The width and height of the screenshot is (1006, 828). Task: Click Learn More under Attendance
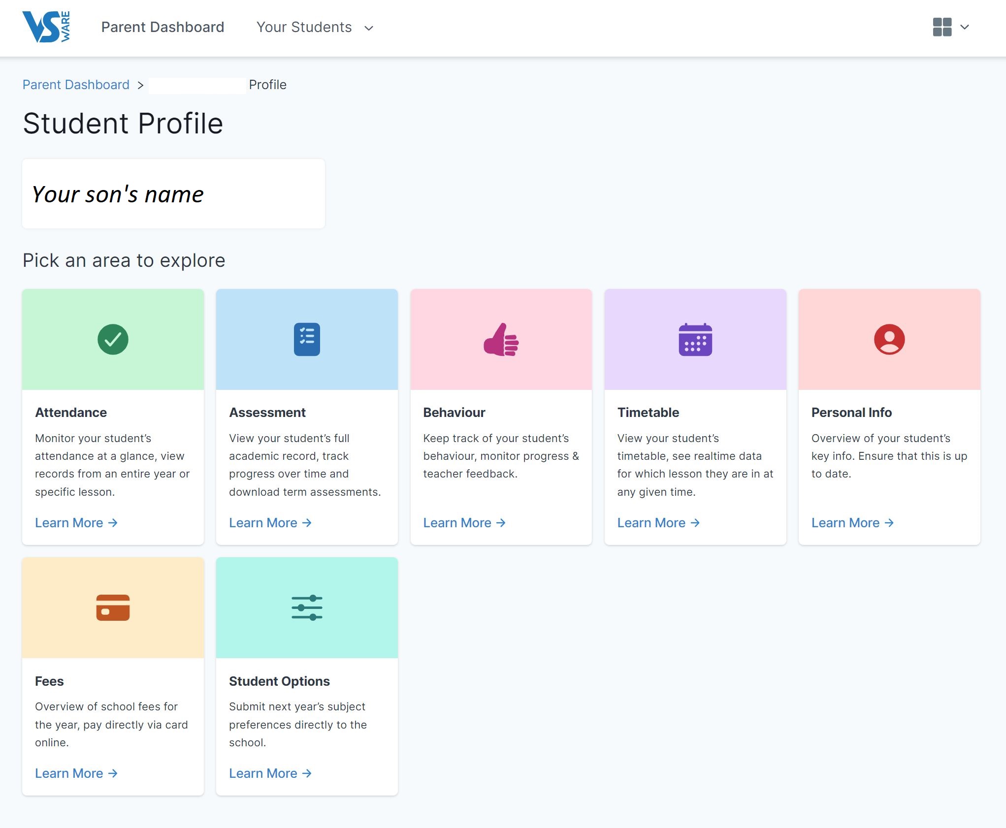click(x=76, y=523)
